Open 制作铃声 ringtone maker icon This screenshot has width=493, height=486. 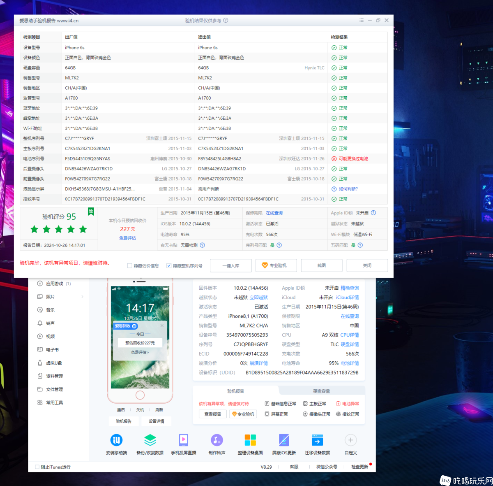click(217, 440)
